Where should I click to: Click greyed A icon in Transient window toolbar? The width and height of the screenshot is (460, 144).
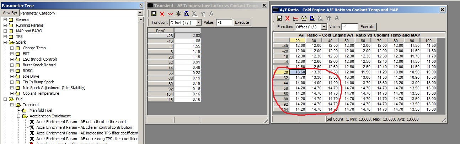[211, 14]
